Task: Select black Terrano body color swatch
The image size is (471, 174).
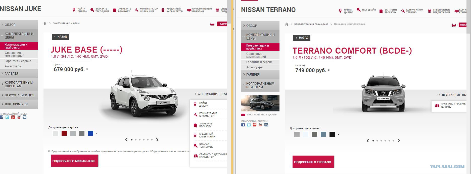Action: (x=332, y=134)
